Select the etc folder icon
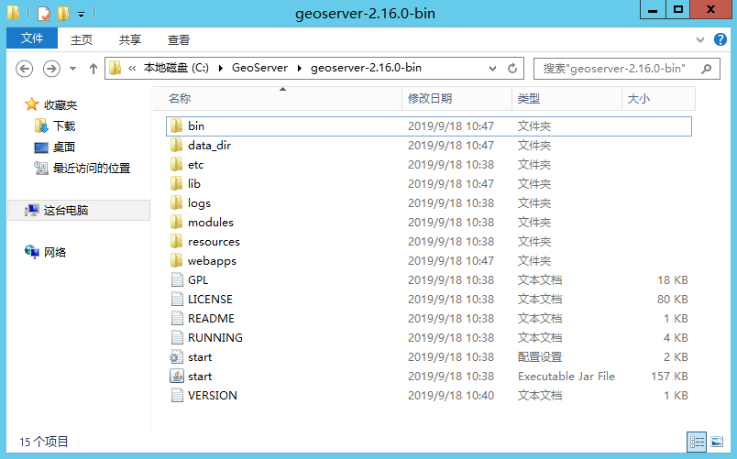 [x=176, y=164]
